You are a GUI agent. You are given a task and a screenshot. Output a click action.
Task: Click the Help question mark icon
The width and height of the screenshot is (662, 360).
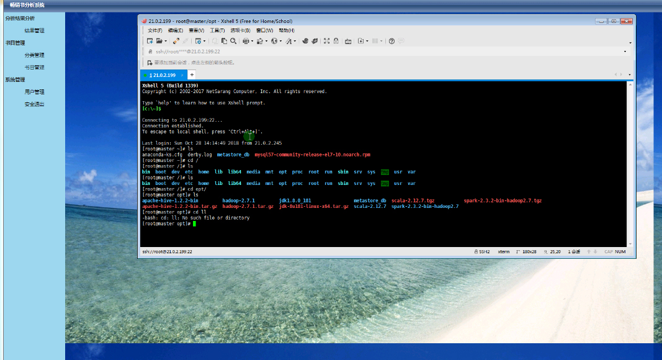pos(391,41)
